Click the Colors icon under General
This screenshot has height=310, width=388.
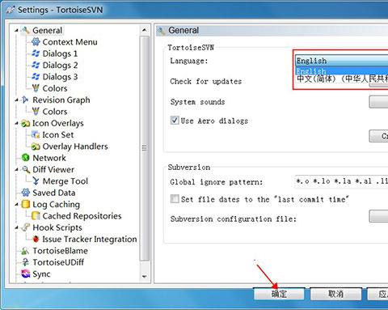36,88
